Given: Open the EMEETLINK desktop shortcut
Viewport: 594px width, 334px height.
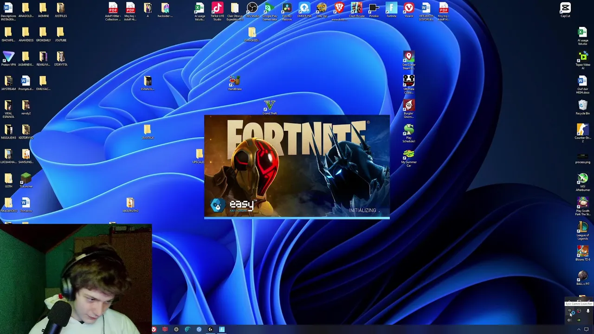Looking at the screenshot, I should (304, 10).
